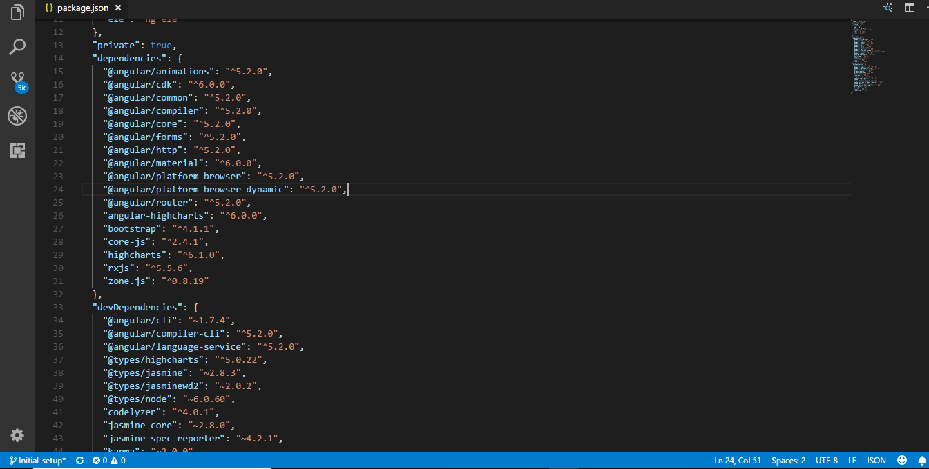Change file encoding via UTF-8

tap(827, 461)
